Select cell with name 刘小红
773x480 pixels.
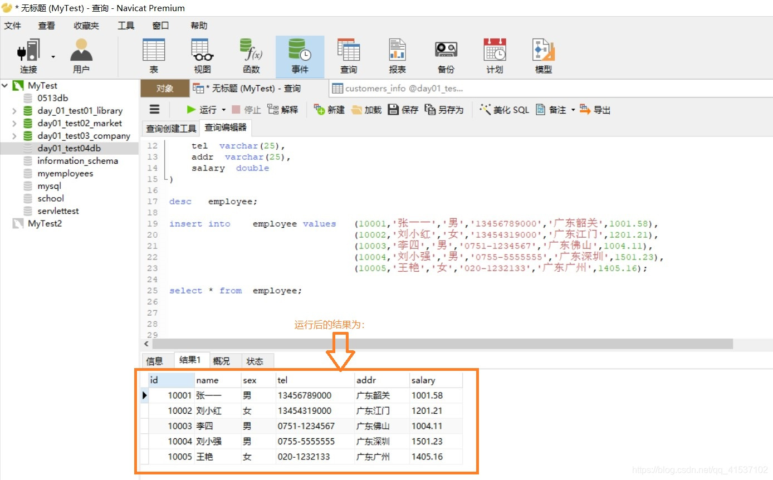point(218,411)
